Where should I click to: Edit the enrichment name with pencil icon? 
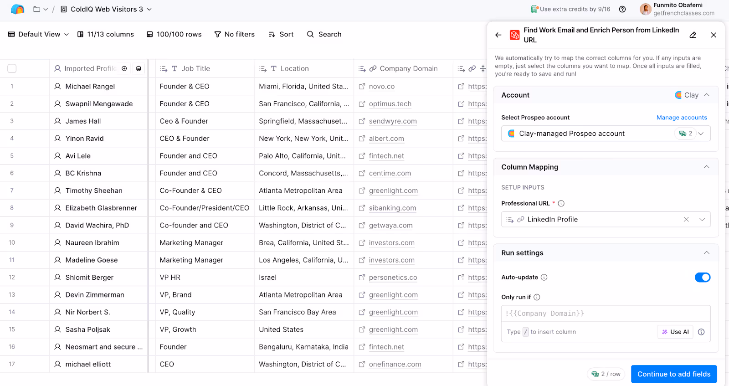click(693, 35)
